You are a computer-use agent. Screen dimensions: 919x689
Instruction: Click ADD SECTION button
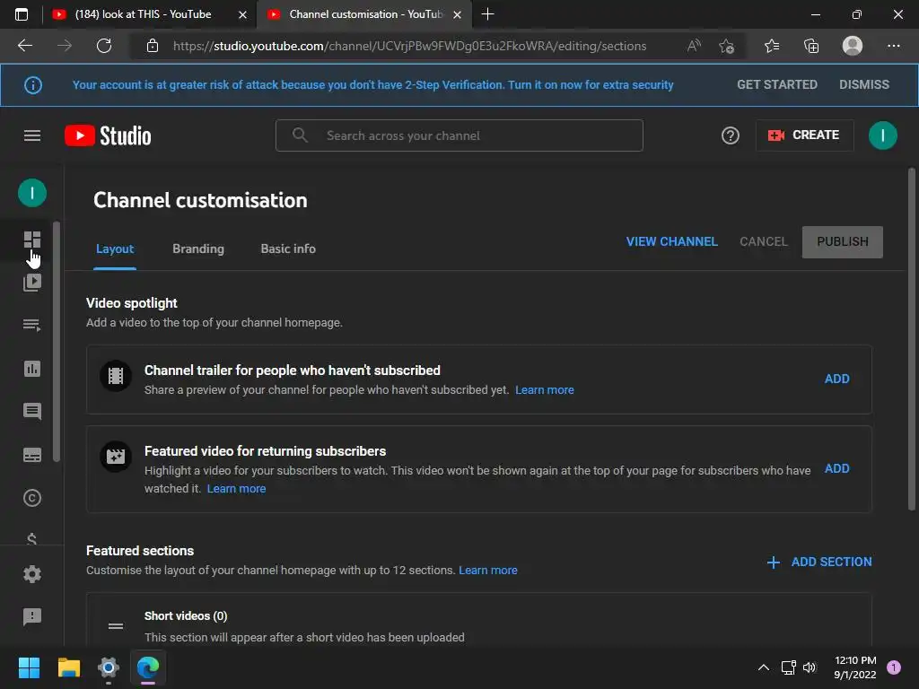point(819,563)
